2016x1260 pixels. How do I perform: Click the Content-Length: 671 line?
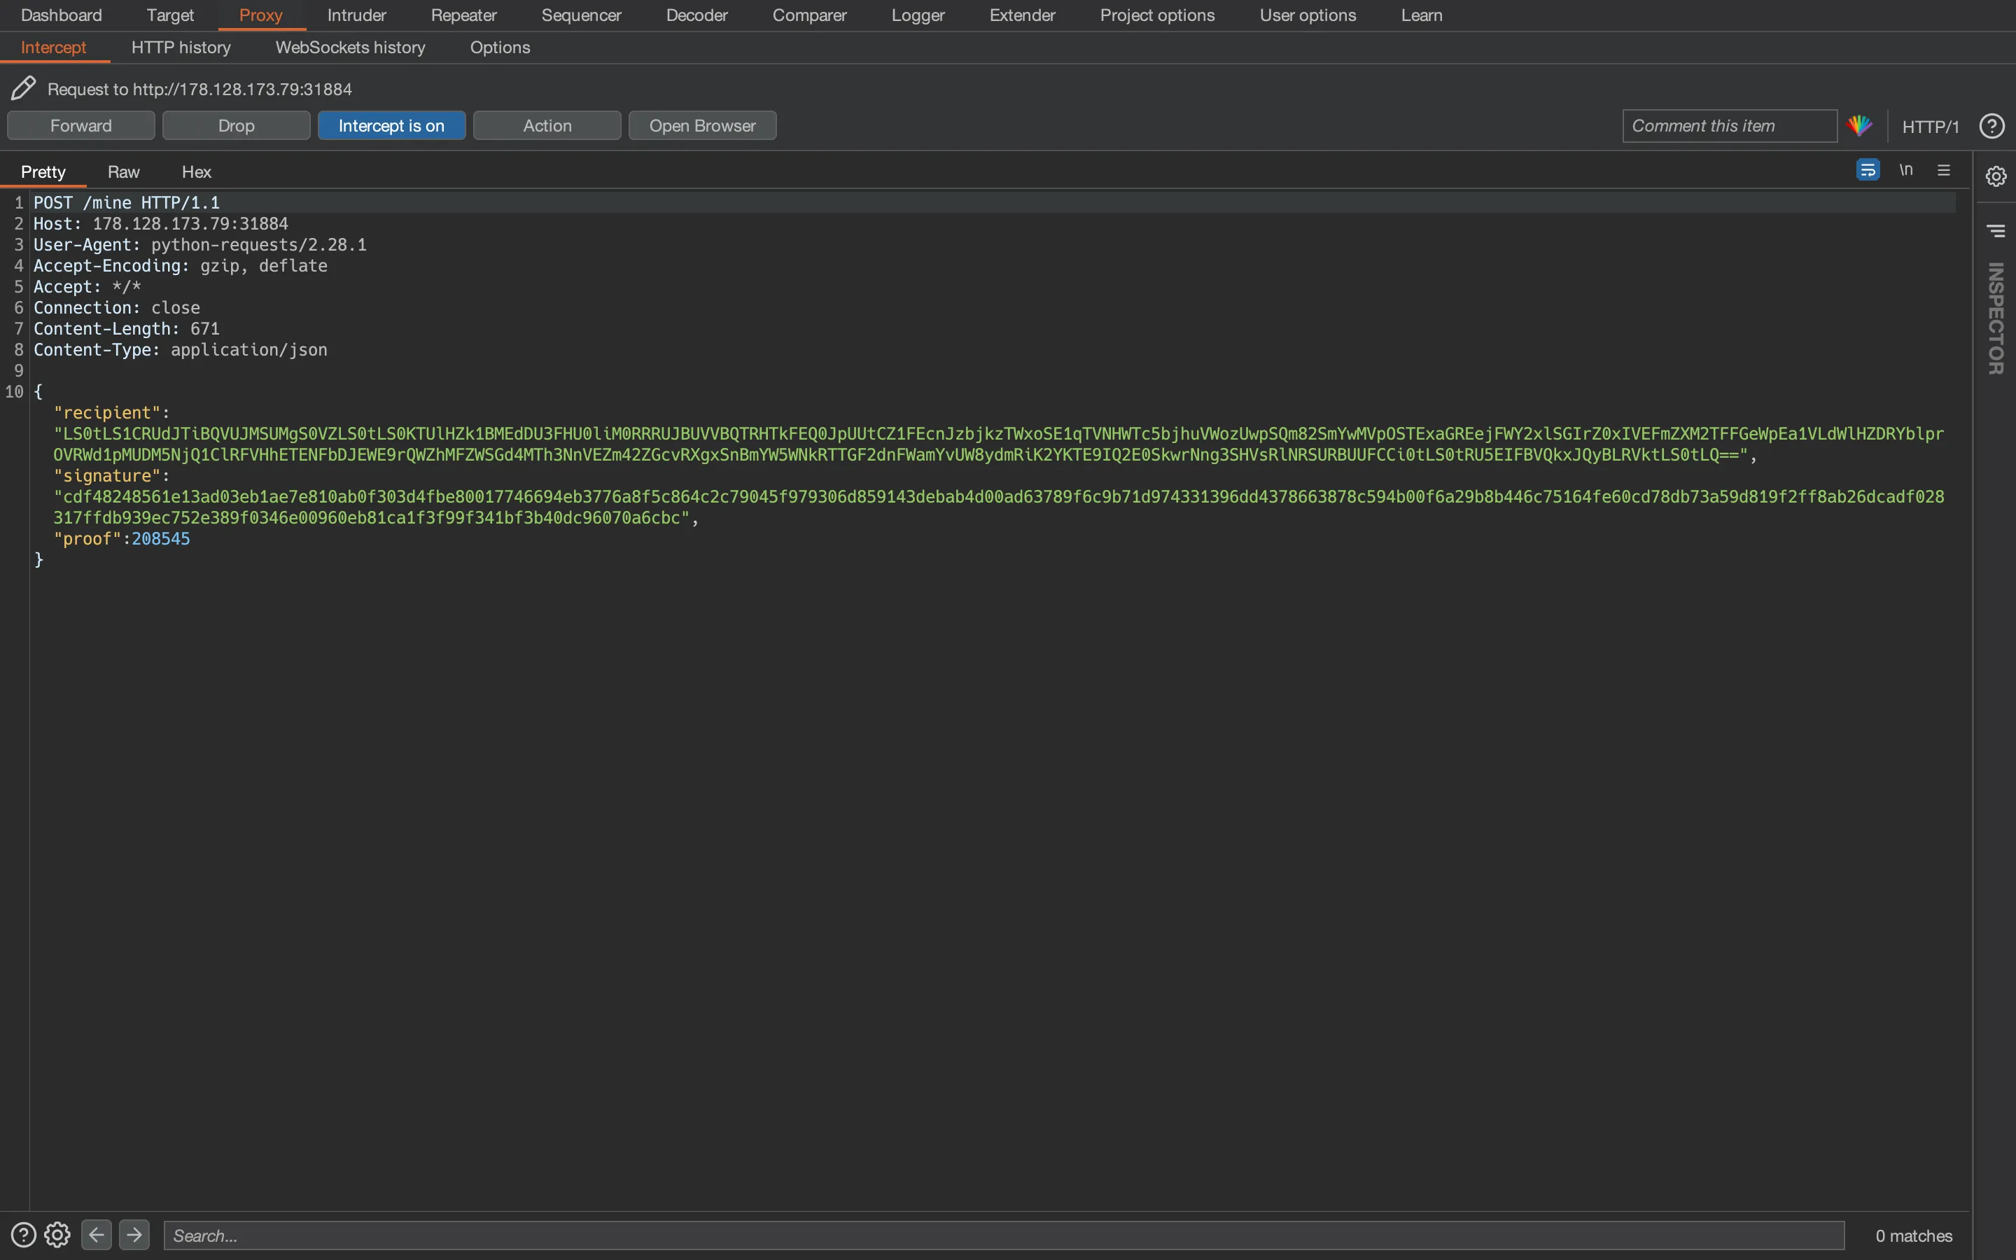point(127,328)
